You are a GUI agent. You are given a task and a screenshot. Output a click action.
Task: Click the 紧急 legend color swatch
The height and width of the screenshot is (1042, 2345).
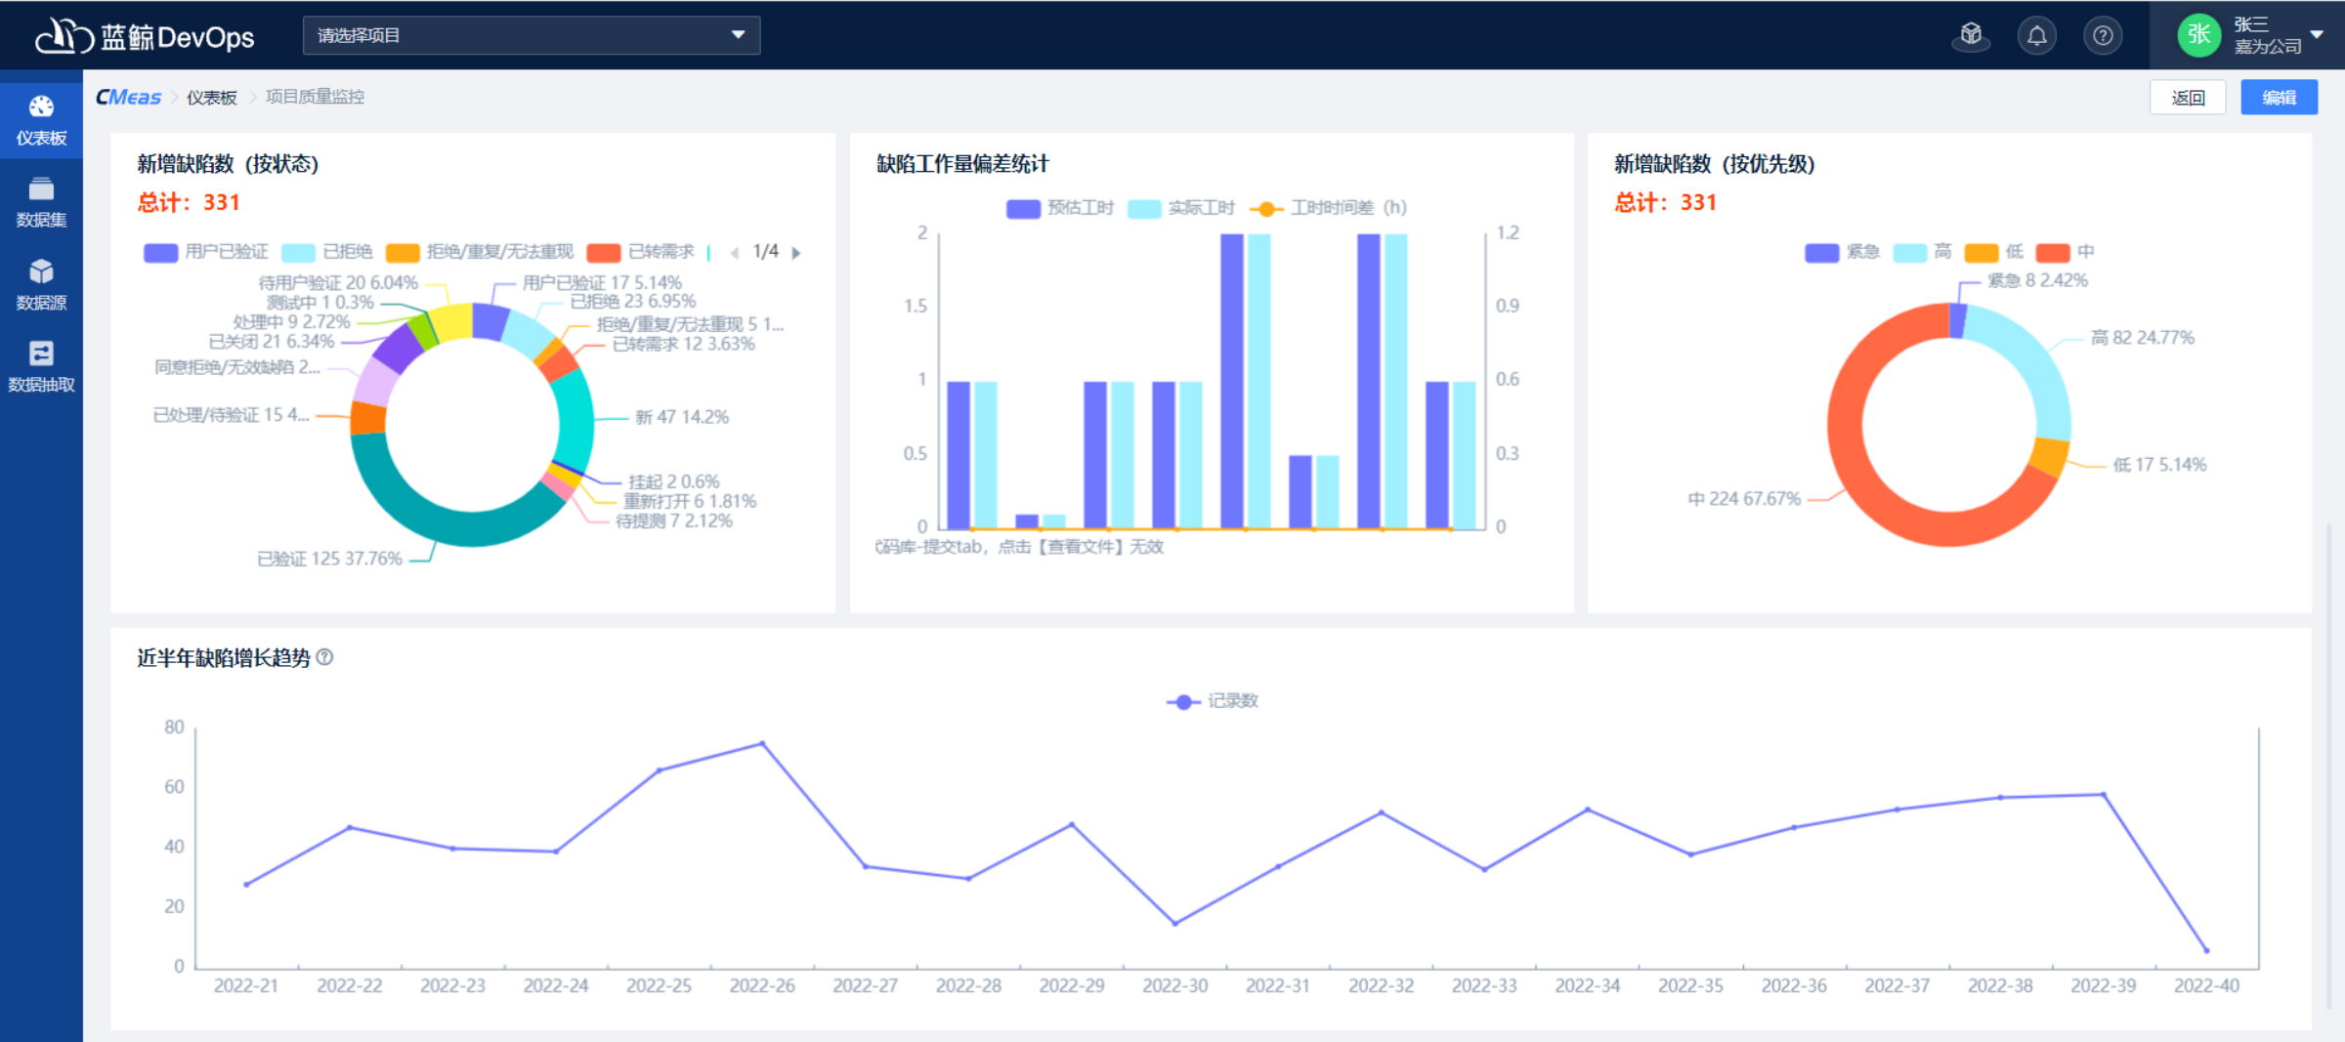pos(1821,253)
